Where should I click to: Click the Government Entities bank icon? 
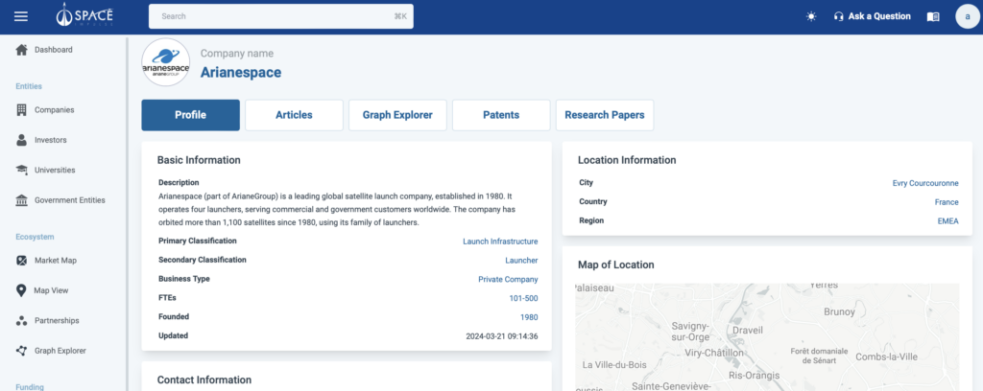[x=21, y=200]
